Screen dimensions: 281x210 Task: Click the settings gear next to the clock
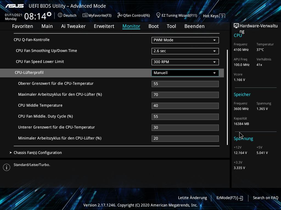49,14
